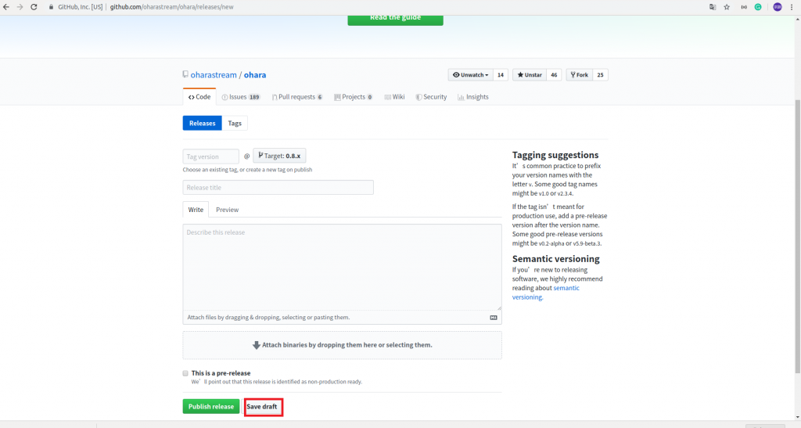Click the media extension icon in toolbar
The image size is (801, 428).
tap(744, 7)
